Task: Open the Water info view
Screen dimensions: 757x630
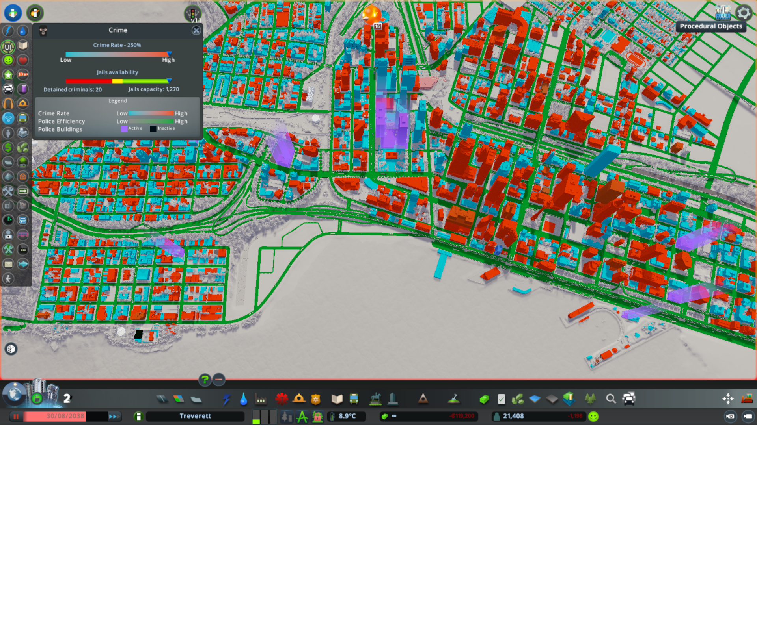Action: [x=22, y=31]
